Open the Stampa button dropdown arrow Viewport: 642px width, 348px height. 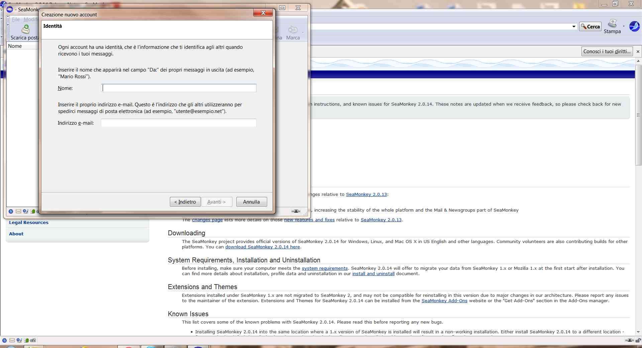(624, 26)
